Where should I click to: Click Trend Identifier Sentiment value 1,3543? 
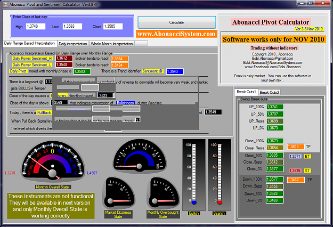tap(175, 71)
